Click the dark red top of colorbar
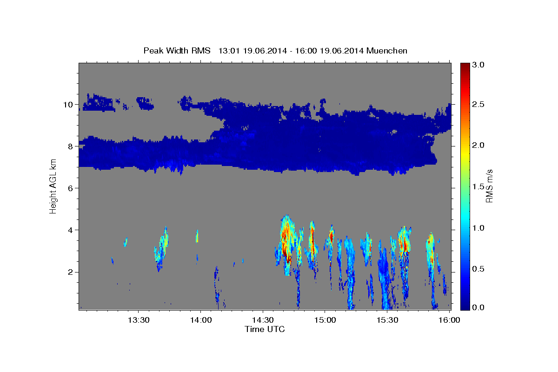This screenshot has width=558, height=372. [465, 66]
